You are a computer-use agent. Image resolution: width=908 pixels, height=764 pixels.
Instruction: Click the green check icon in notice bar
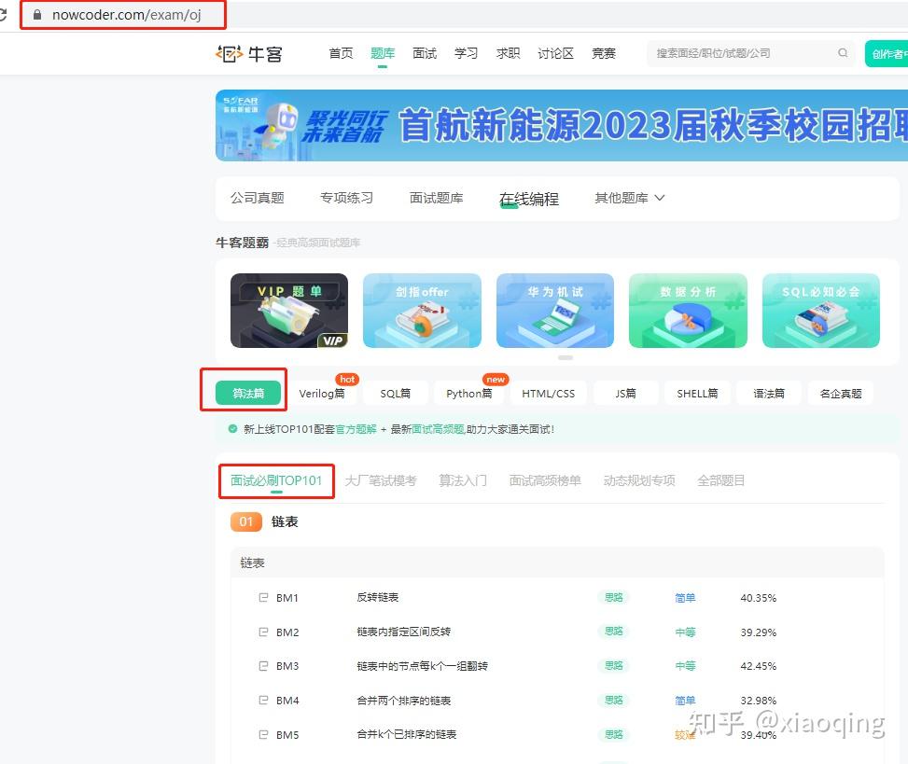(232, 429)
